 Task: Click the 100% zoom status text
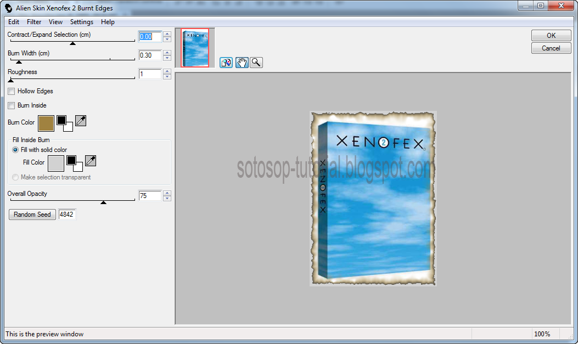point(542,334)
